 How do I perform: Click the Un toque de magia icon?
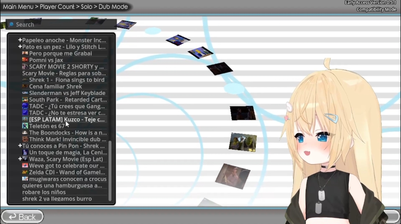pos(25,152)
